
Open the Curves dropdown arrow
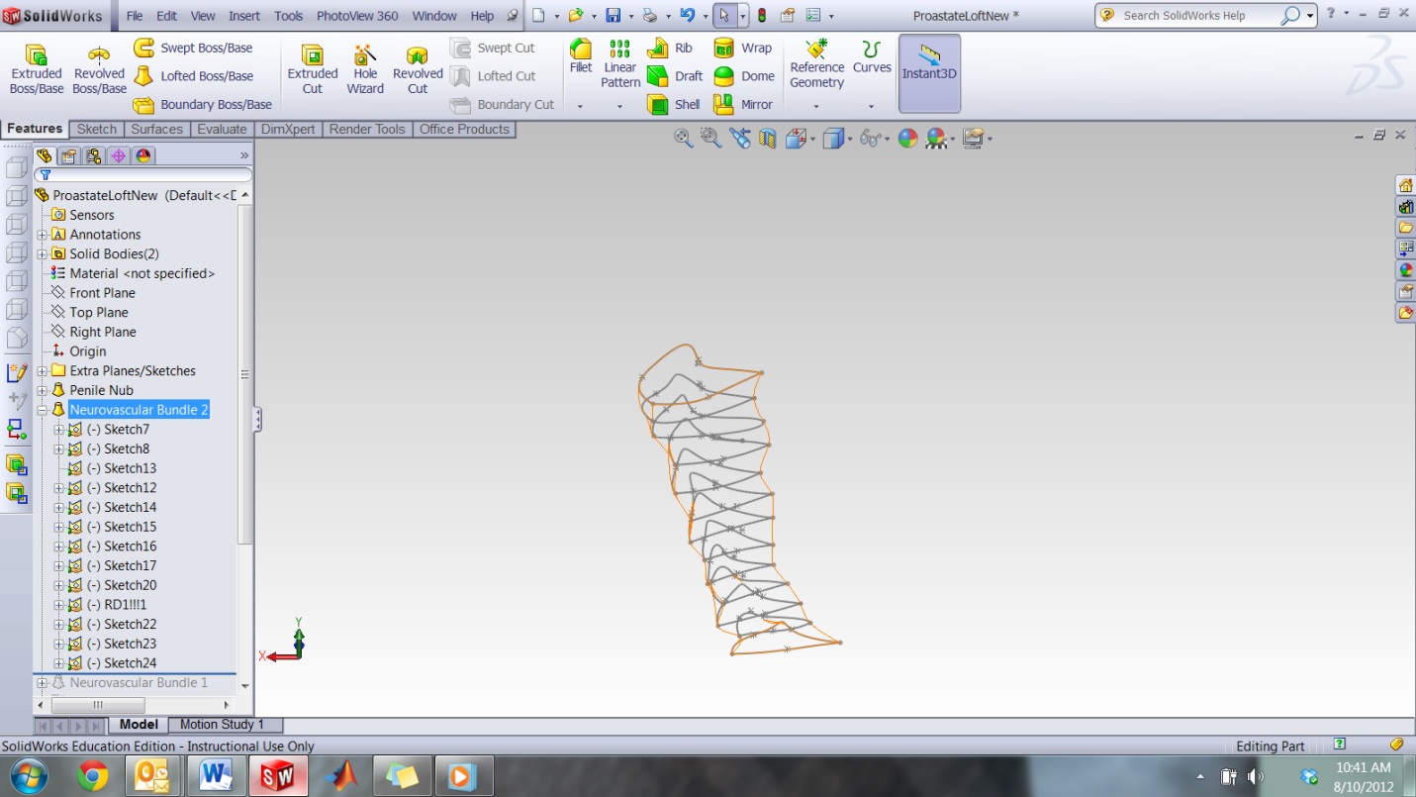pyautogui.click(x=871, y=106)
